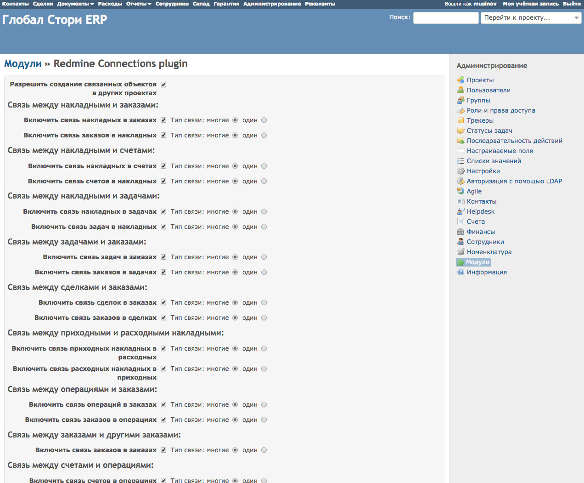The width and height of the screenshot is (584, 483).
Task: Click the Контакты card icon in sidebar
Action: coord(460,201)
